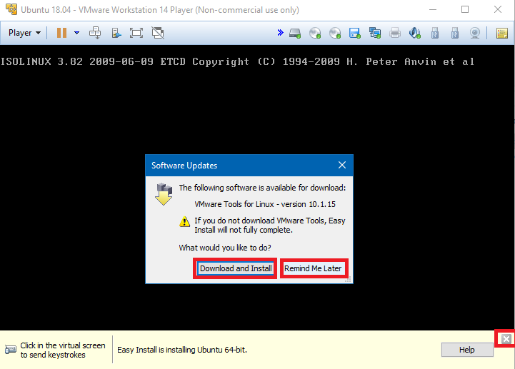Click the first CD/DVD drive icon

pyautogui.click(x=315, y=33)
